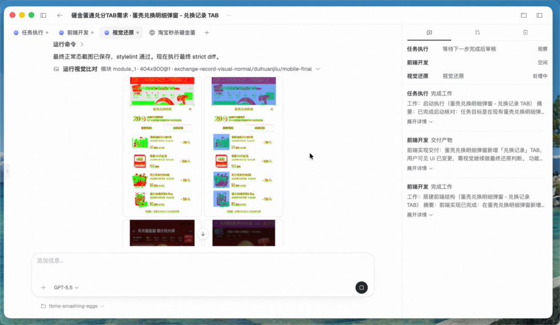Add attachment with plus icon

tap(44, 288)
